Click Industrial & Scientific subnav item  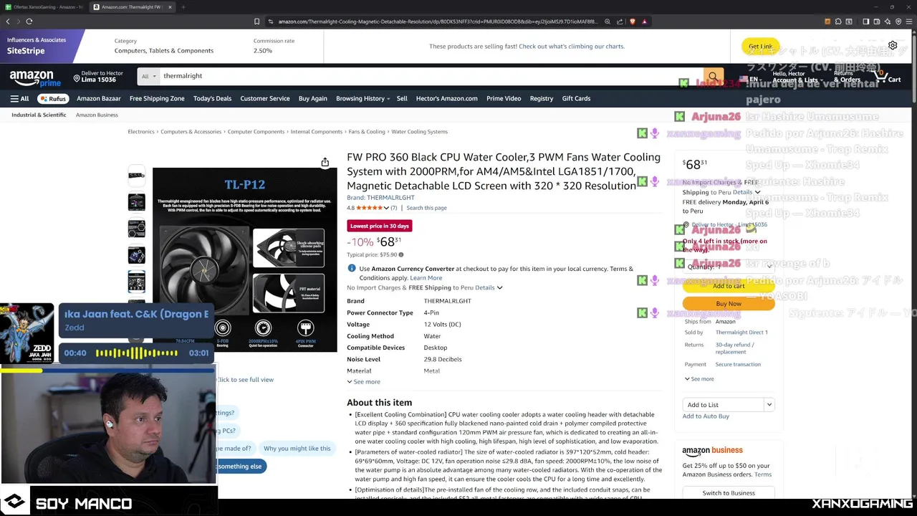tap(39, 115)
